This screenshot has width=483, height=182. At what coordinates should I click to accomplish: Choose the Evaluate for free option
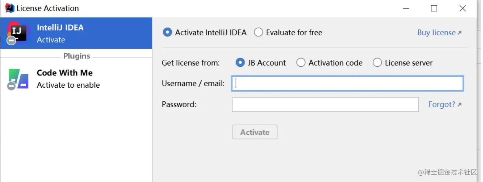click(258, 32)
